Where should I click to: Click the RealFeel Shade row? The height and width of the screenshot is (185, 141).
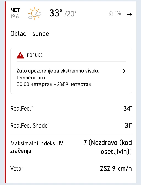(x=71, y=126)
